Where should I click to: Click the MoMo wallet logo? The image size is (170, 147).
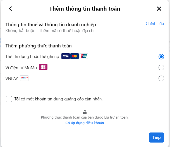click(x=43, y=67)
